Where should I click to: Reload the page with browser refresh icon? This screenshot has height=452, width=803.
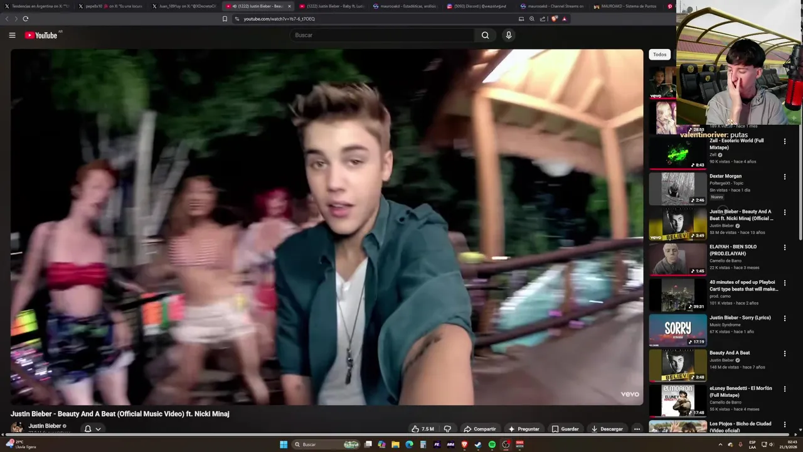[x=26, y=19]
